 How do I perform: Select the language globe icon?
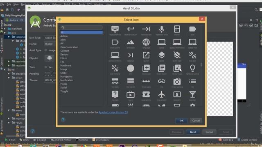point(146,42)
